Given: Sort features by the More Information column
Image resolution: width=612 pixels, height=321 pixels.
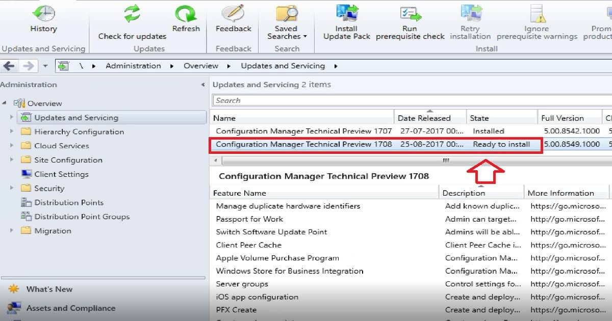Looking at the screenshot, I should click(566, 193).
